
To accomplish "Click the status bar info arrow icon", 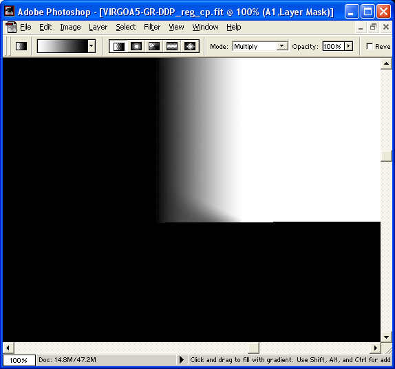I will 182,359.
